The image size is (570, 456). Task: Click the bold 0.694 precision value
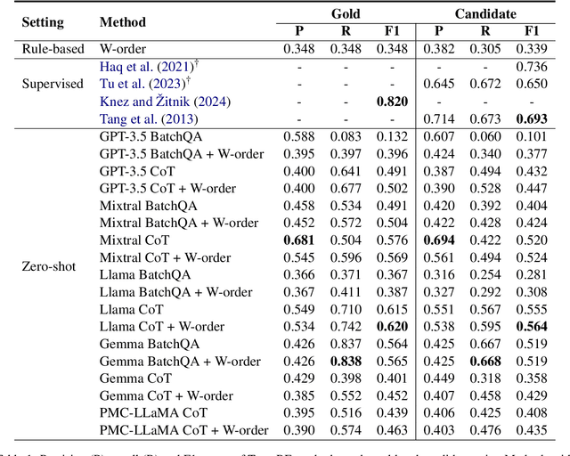pyautogui.click(x=440, y=240)
